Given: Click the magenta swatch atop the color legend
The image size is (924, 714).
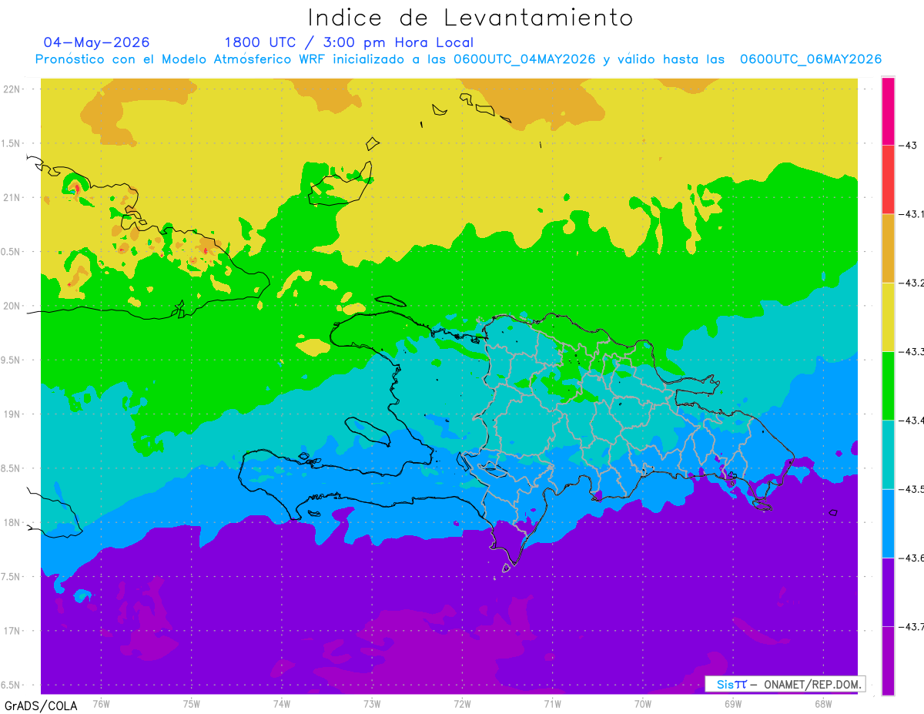Looking at the screenshot, I should tap(888, 111).
